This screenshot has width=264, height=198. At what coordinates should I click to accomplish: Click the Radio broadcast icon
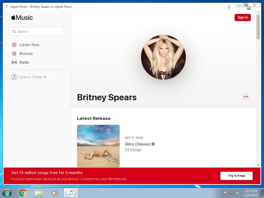tap(14, 62)
